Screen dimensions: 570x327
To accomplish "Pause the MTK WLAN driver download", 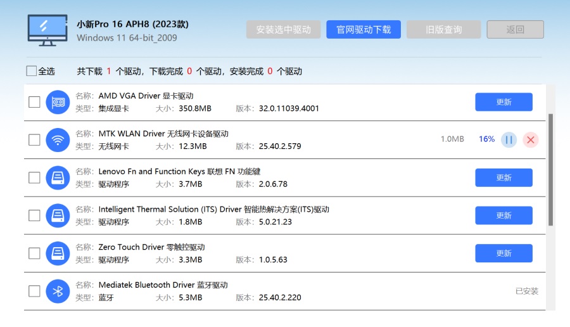I will (x=509, y=139).
